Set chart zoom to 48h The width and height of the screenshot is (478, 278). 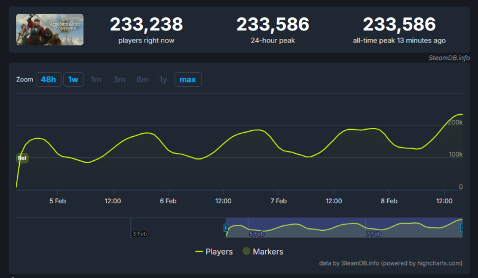coord(48,80)
